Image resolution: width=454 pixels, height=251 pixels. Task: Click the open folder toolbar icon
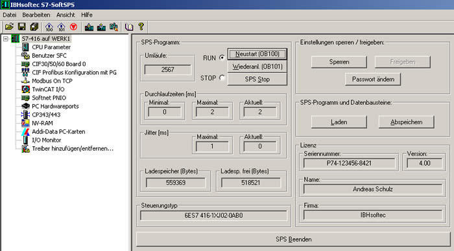click(x=9, y=27)
